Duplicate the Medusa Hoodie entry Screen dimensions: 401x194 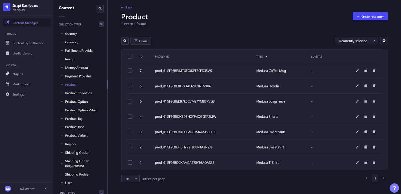pos(366,86)
